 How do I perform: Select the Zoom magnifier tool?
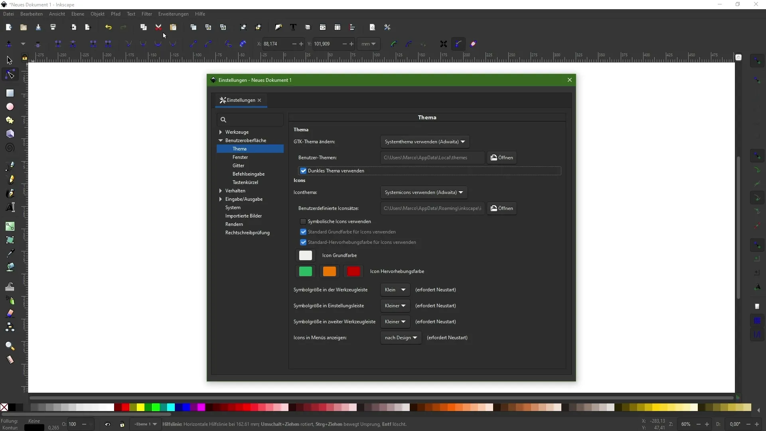10,346
